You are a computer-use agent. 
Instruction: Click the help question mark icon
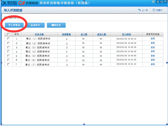pos(153,2)
